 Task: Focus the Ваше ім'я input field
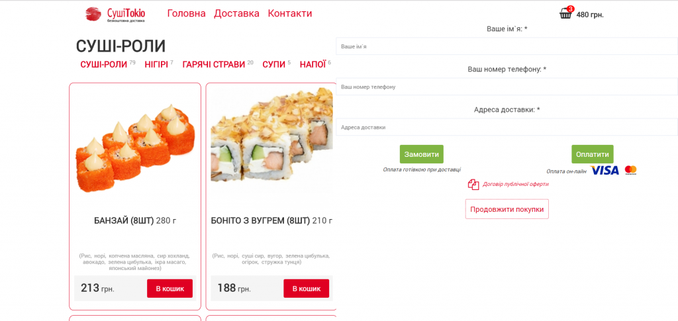[507, 46]
